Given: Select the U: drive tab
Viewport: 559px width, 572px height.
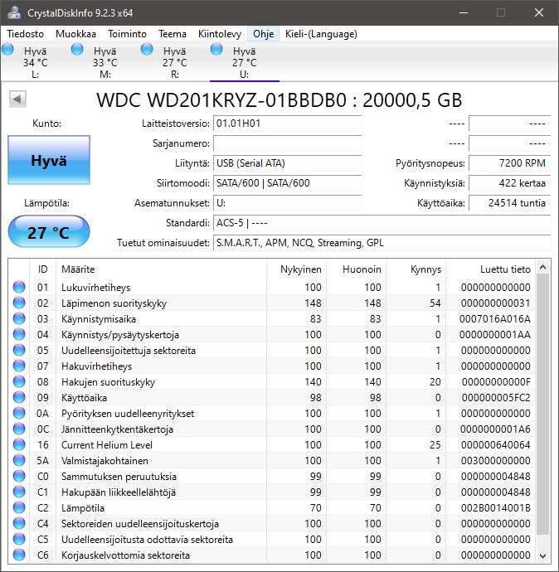Looking at the screenshot, I should click(244, 62).
